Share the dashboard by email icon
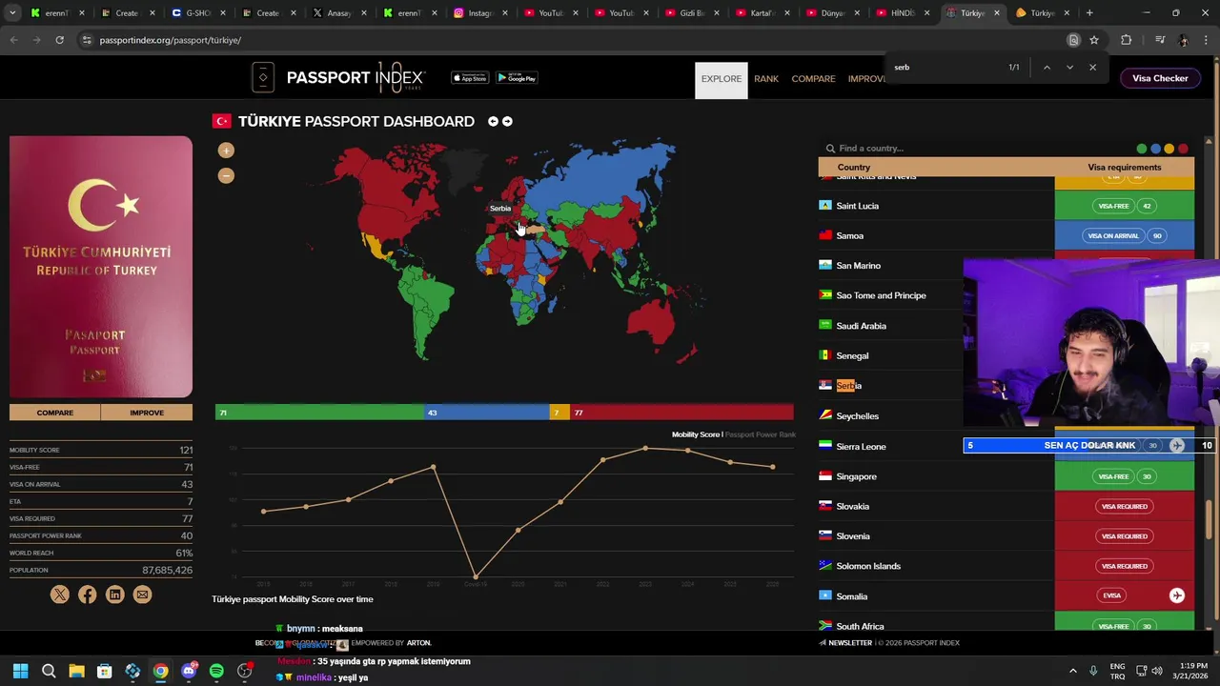 [x=143, y=595]
